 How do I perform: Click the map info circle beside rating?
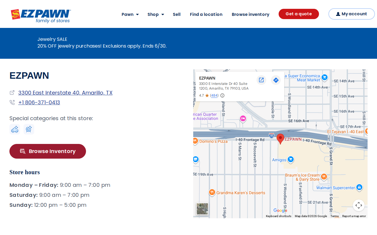point(222,95)
